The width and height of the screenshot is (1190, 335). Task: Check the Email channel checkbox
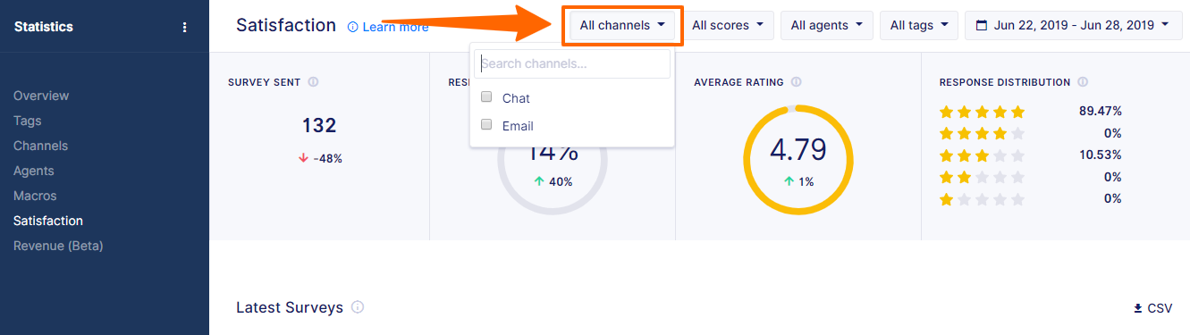point(486,125)
